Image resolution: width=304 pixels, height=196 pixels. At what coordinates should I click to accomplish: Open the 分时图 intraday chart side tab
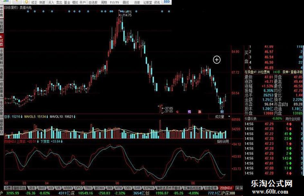pos(2,26)
